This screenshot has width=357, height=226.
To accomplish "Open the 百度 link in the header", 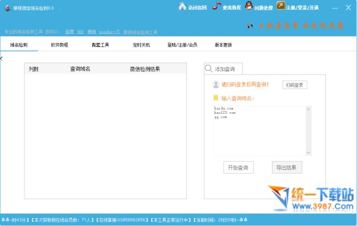I will pyautogui.click(x=70, y=32).
